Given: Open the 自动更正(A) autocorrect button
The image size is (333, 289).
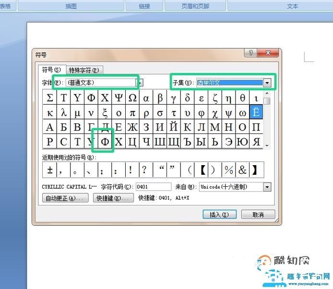Looking at the screenshot, I should click(65, 198).
